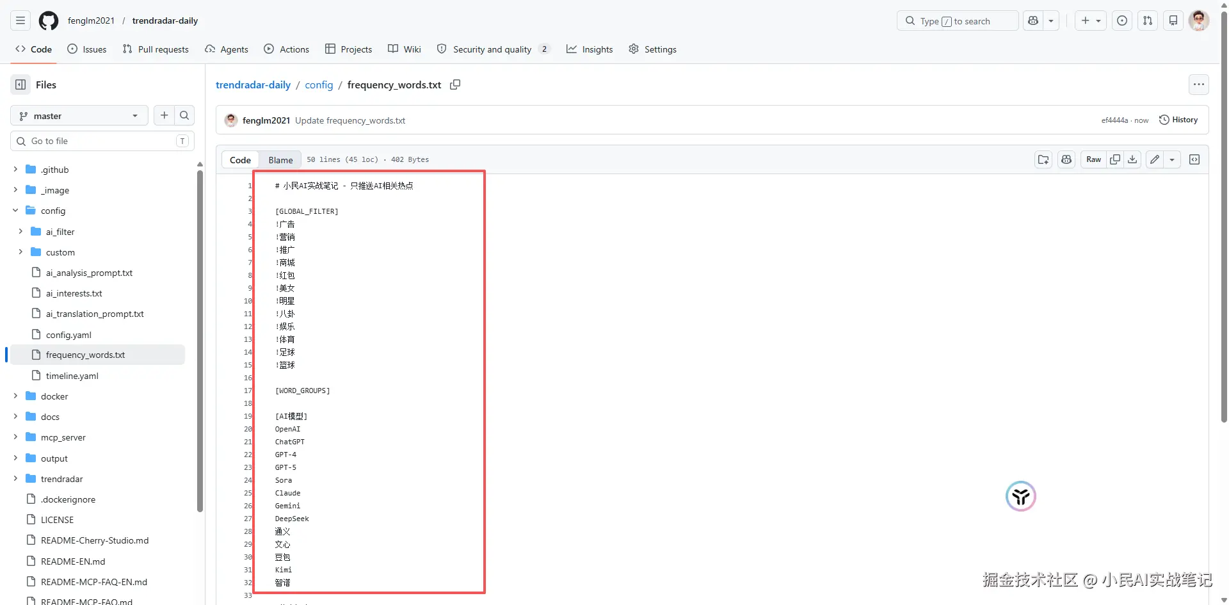Screen dimensions: 1229x605
Task: Open the Copilot chat icon in header
Action: click(x=1033, y=20)
